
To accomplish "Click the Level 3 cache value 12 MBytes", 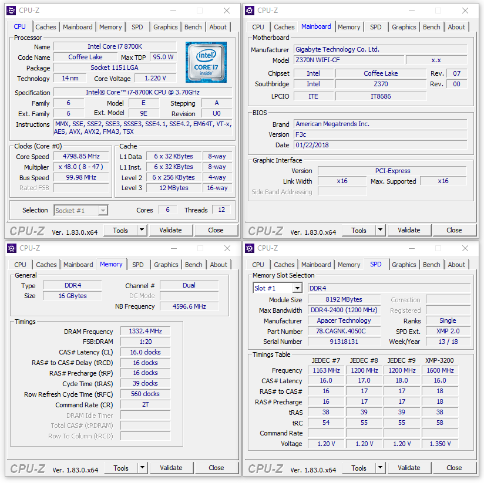I will [174, 188].
